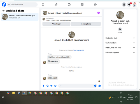The width and height of the screenshot is (140, 104).
Task: Open the weather widget showing 20°C
Action: click(111, 98)
